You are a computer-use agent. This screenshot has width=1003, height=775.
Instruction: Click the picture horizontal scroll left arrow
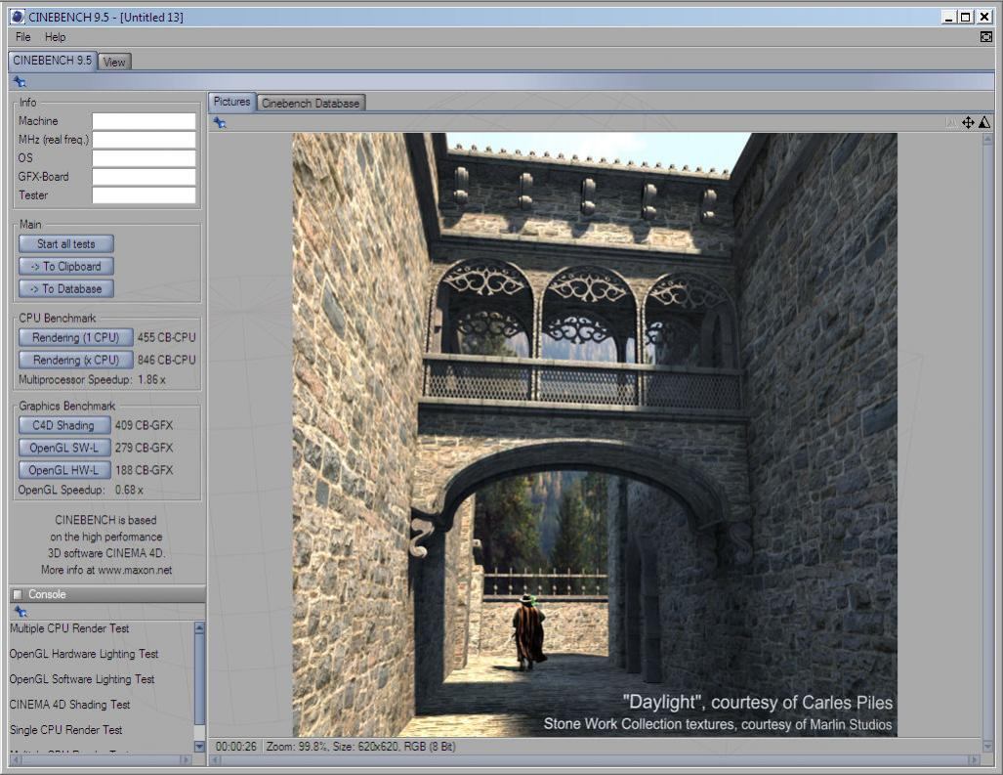pyautogui.click(x=216, y=760)
